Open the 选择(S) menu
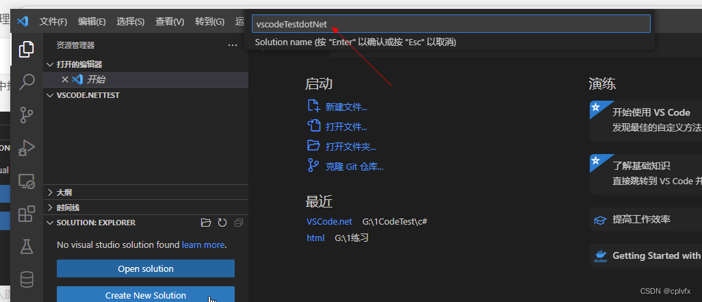702x302 pixels. [131, 21]
